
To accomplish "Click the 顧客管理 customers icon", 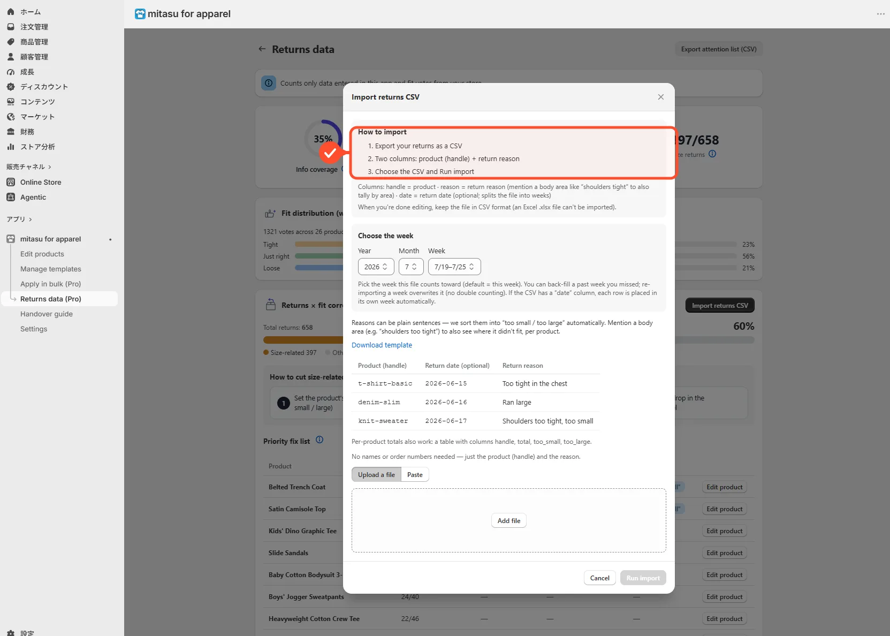I will point(11,57).
